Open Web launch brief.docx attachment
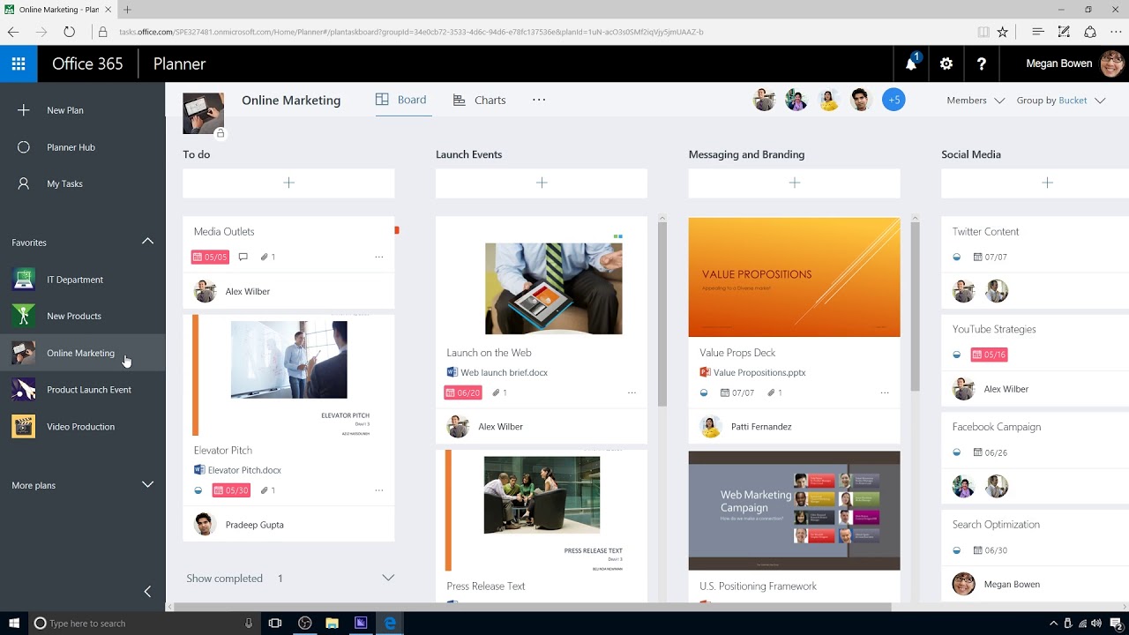Viewport: 1129px width, 635px height. coord(497,373)
